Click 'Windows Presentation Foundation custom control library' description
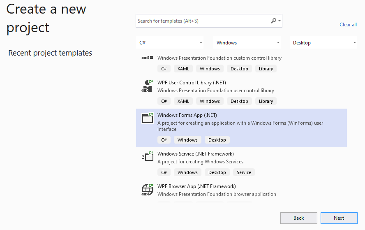The height and width of the screenshot is (230, 365). pos(219,58)
